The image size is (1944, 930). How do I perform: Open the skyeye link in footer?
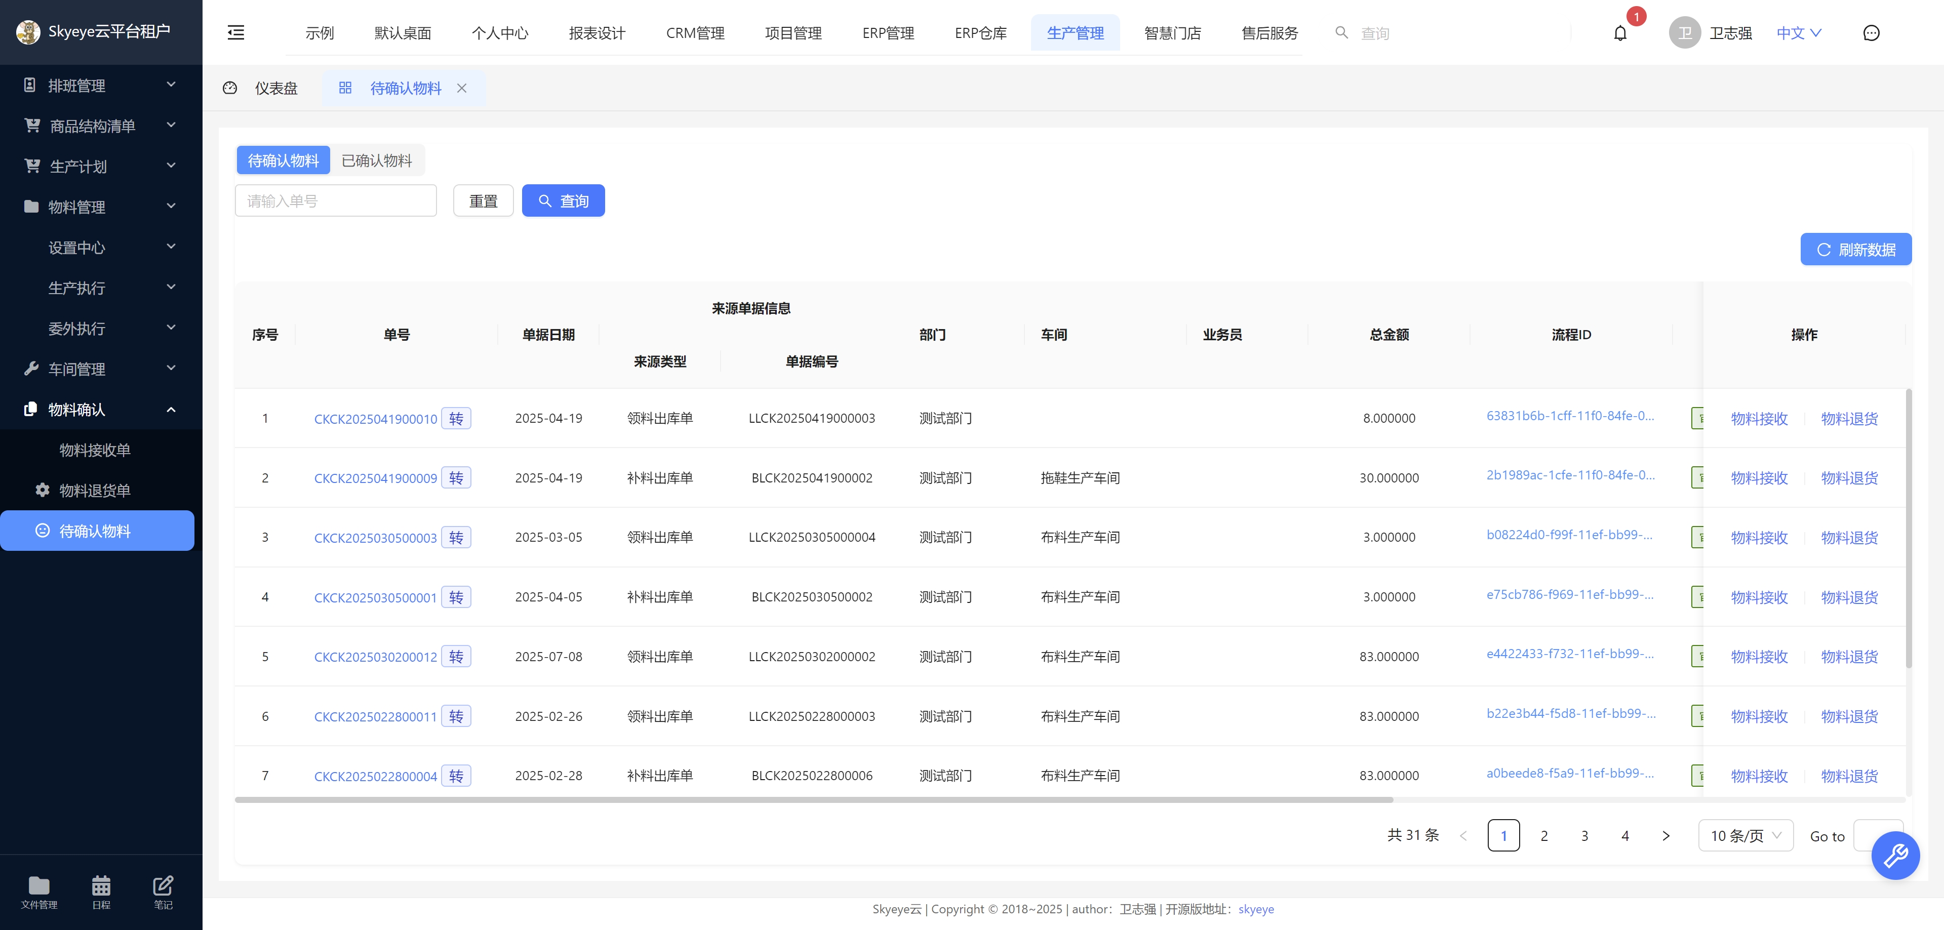[x=1256, y=909]
